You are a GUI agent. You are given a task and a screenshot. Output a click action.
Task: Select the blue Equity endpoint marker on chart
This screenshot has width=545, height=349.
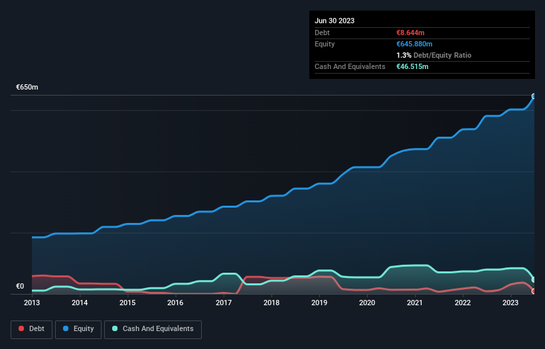point(534,96)
